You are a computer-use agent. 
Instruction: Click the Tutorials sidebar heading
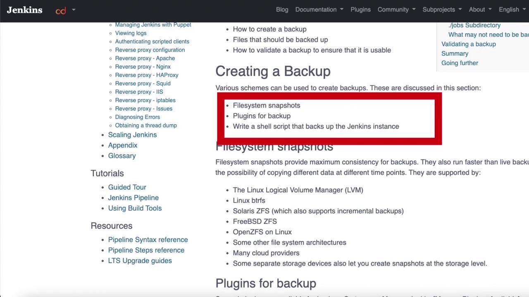[107, 173]
